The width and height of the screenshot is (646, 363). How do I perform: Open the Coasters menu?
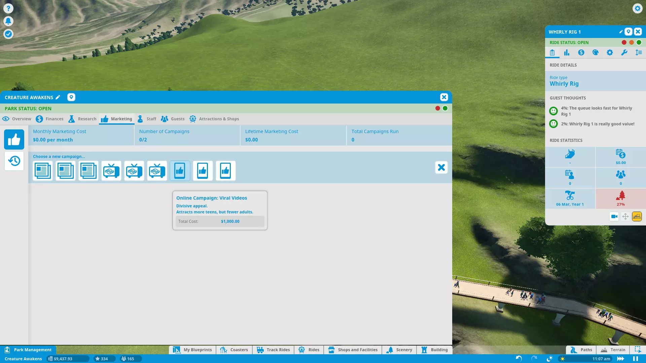tap(234, 350)
